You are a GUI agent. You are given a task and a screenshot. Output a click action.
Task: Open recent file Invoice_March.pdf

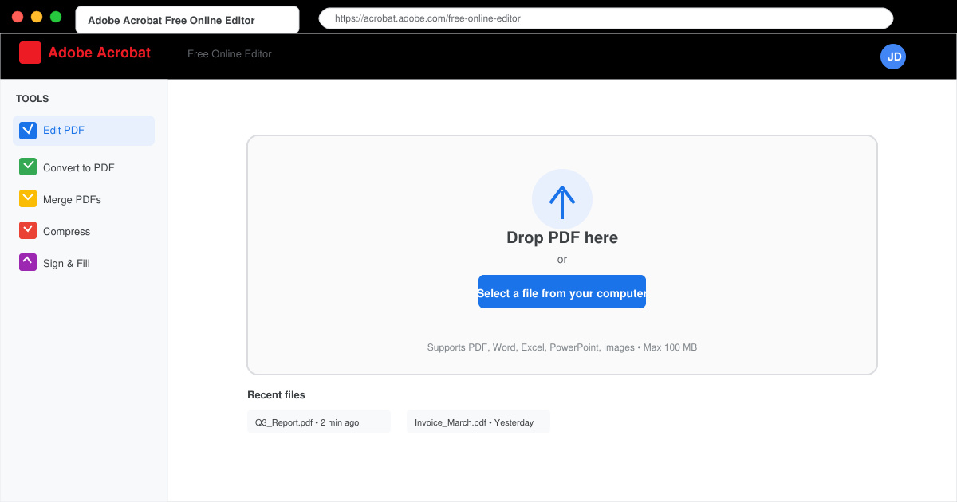pyautogui.click(x=478, y=422)
